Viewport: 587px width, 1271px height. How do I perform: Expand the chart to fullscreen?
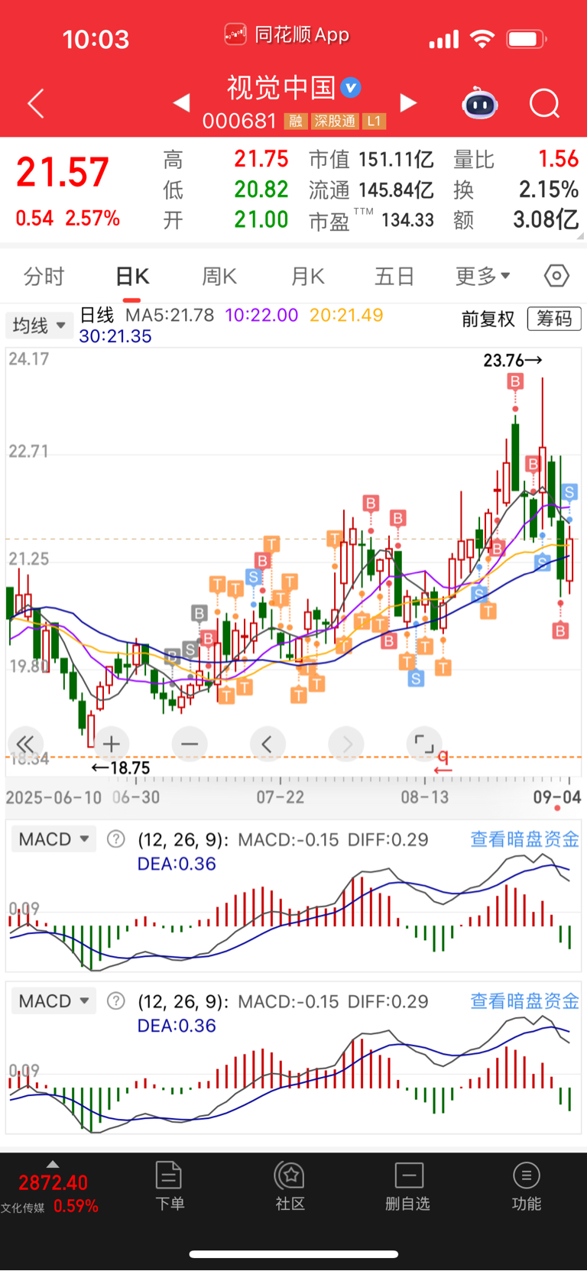(x=423, y=744)
